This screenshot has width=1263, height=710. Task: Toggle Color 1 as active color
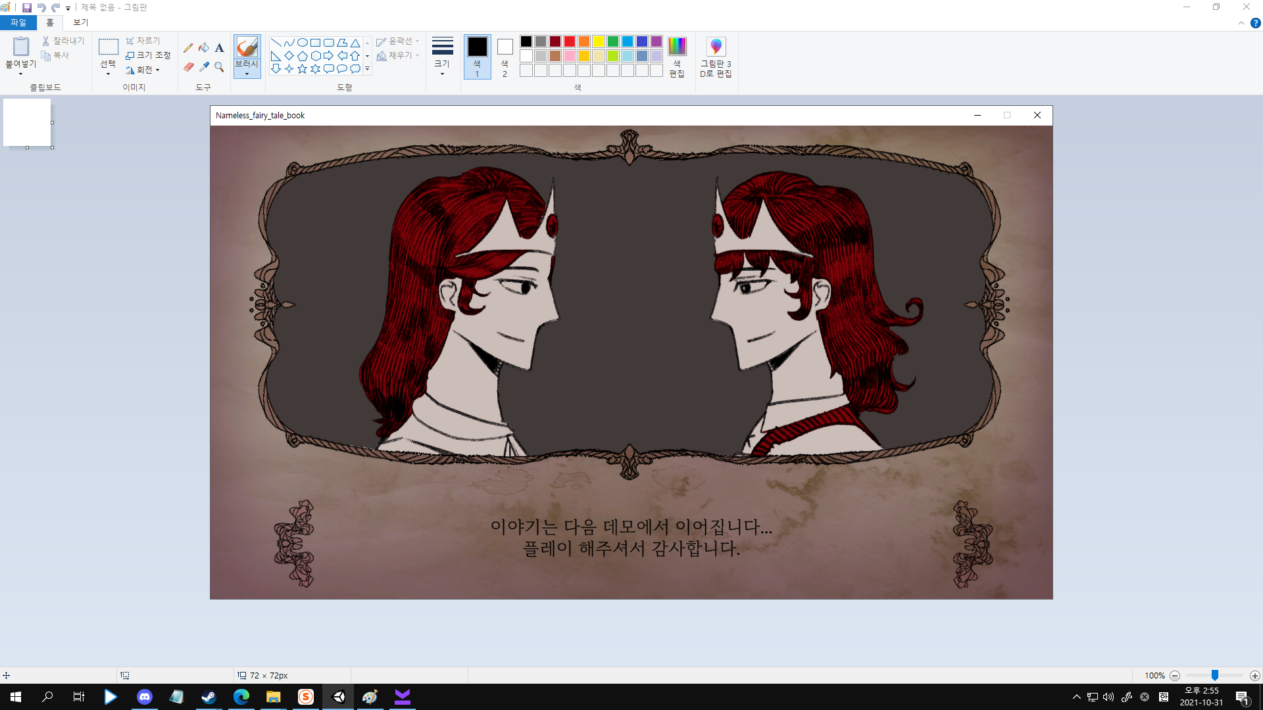click(x=477, y=57)
